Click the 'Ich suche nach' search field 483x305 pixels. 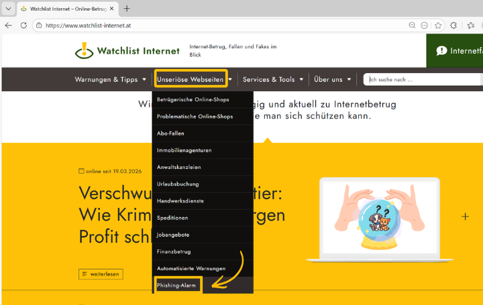point(423,79)
